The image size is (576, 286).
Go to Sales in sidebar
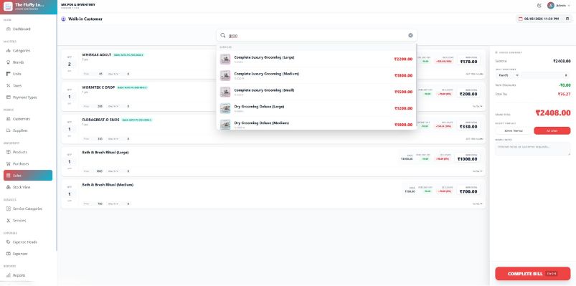(x=28, y=176)
